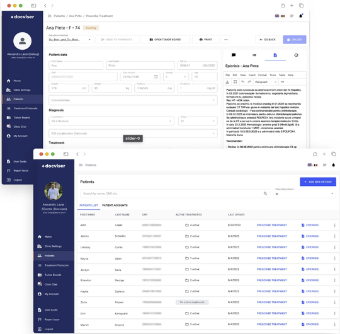Click the fullscreen icon in Epicrisis editor

(x=235, y=82)
